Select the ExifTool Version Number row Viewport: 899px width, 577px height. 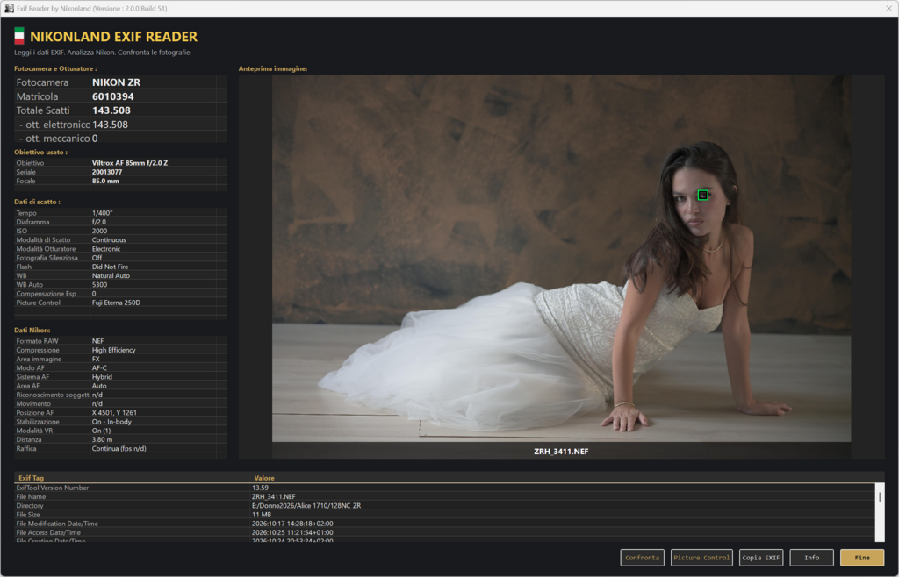(444, 488)
